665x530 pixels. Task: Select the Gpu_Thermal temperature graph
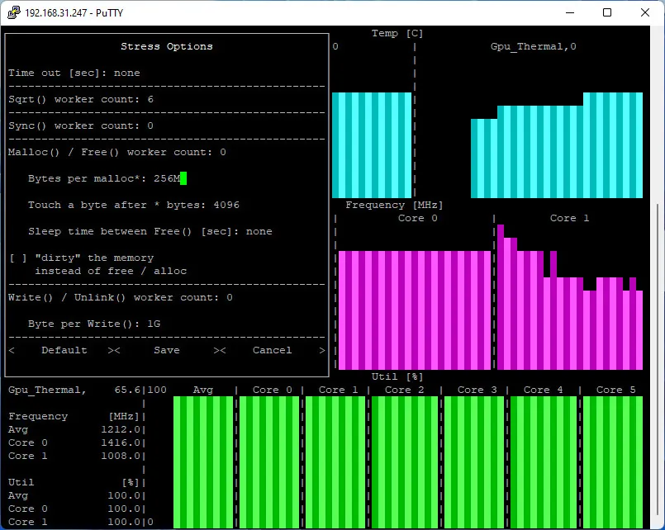tap(558, 149)
